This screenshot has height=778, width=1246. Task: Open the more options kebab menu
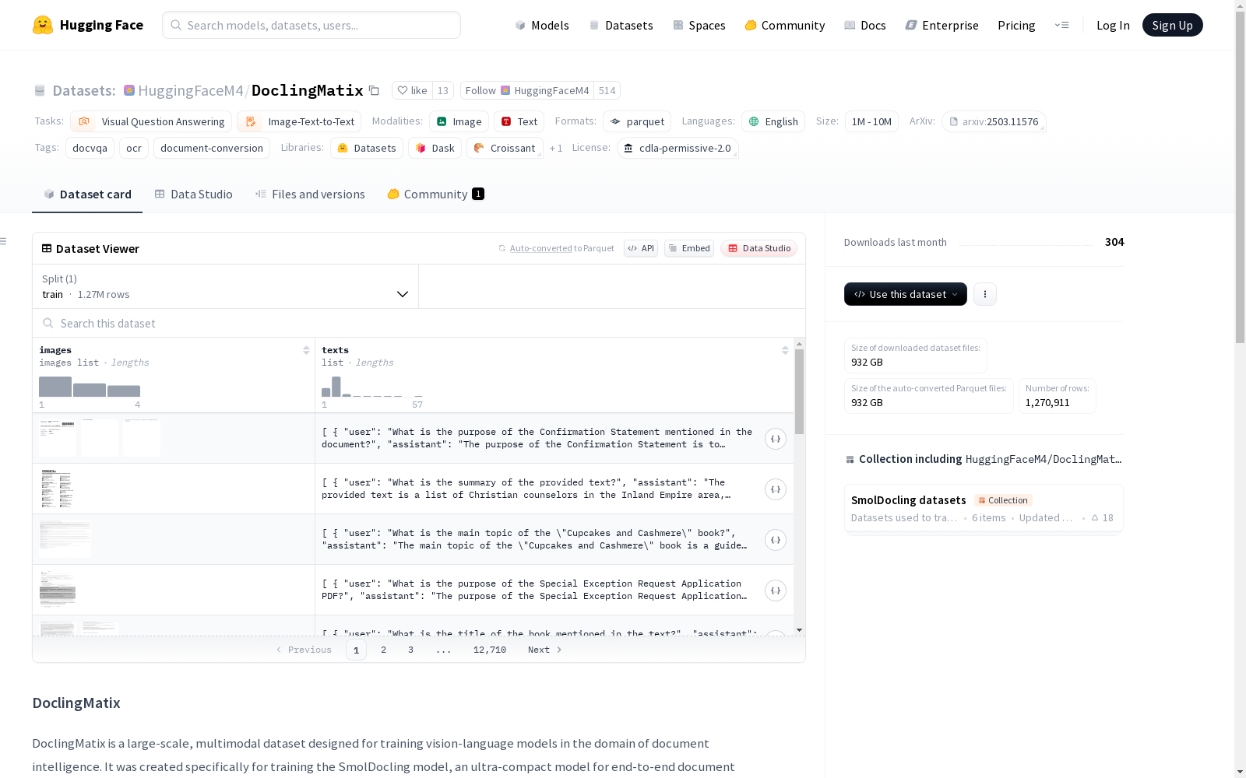click(x=985, y=294)
